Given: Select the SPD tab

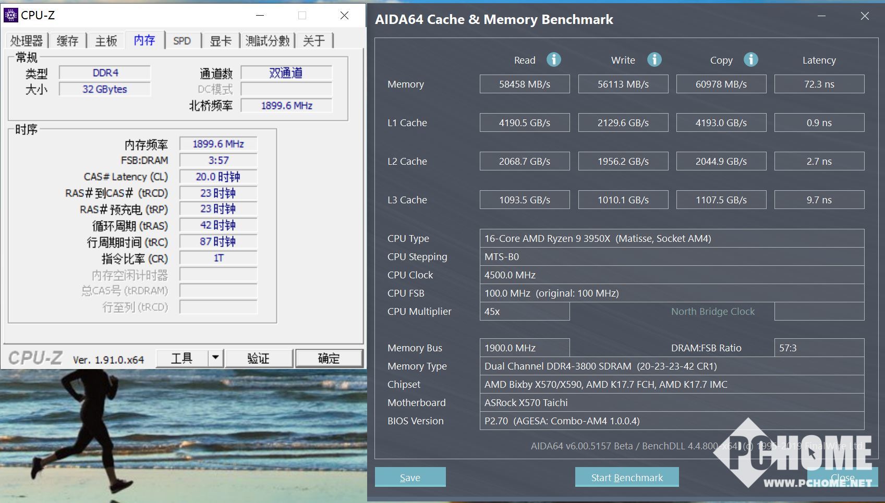Looking at the screenshot, I should [x=182, y=41].
